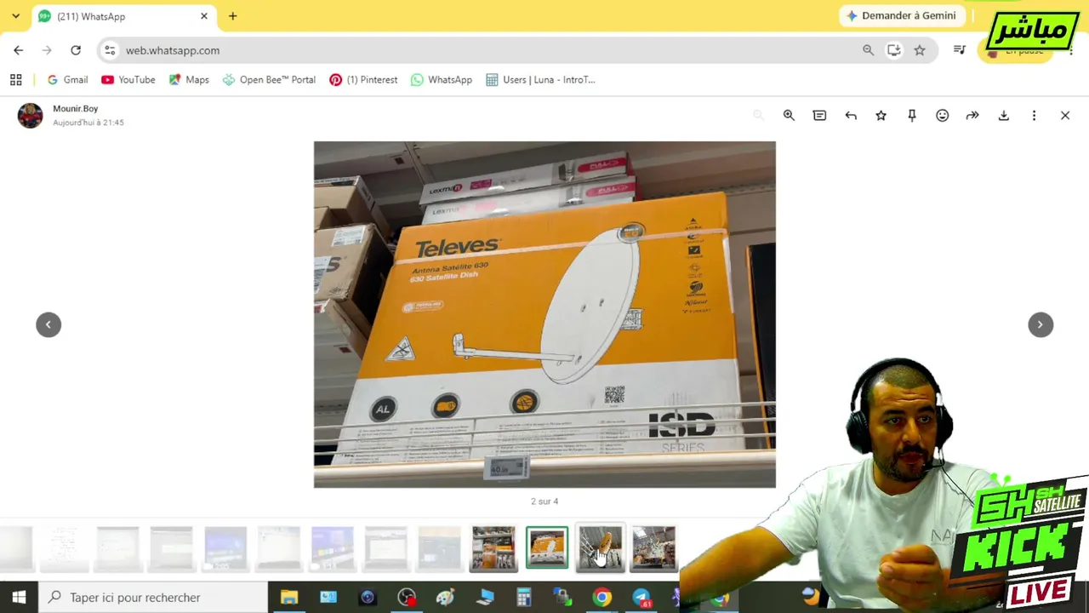Screen dimensions: 1089x613
Task: React to the photo with emoji
Action: [943, 116]
